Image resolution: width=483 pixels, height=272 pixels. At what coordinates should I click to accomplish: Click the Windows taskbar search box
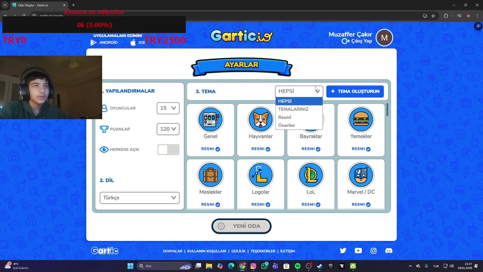pos(164,266)
